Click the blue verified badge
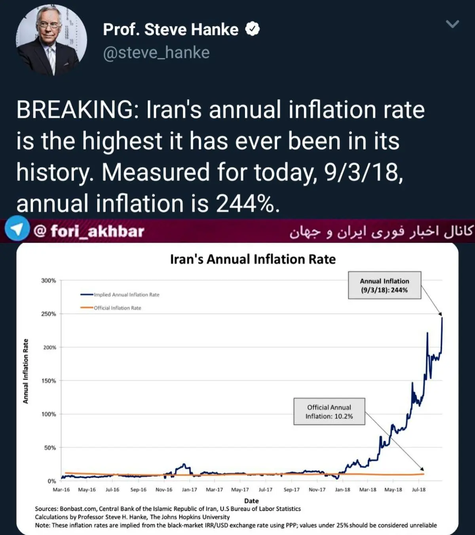This screenshot has height=535, width=475. tap(253, 29)
